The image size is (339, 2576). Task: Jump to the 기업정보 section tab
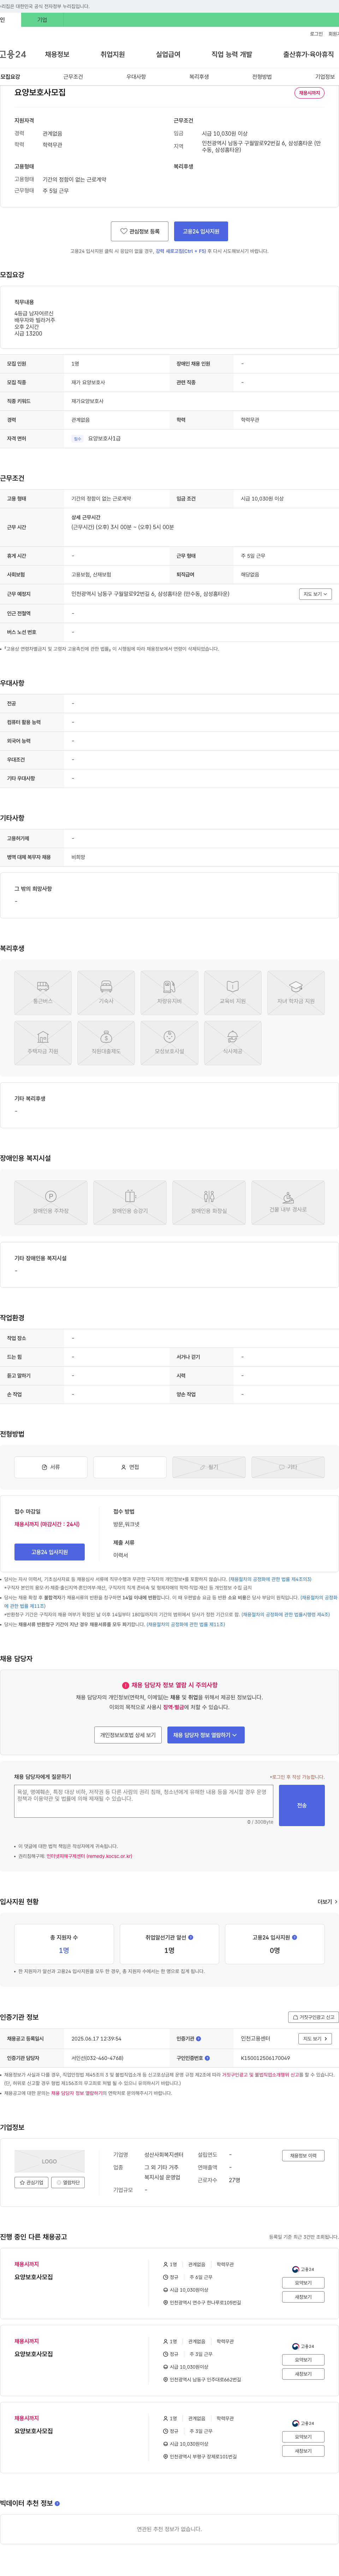point(325,77)
